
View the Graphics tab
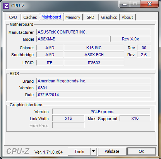(109, 17)
